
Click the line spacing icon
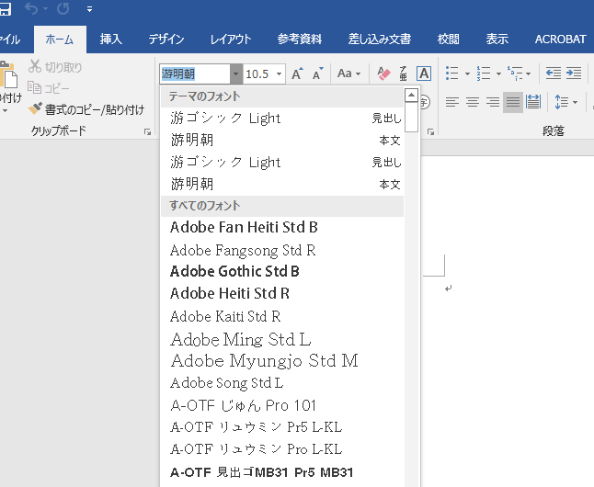point(562,102)
